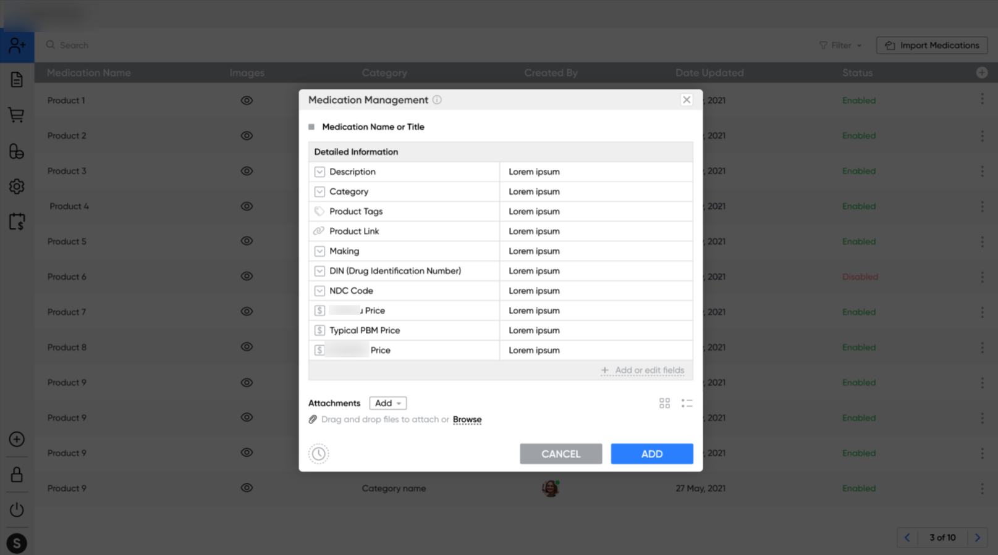Go to the previous page arrow
998x555 pixels.
point(907,538)
